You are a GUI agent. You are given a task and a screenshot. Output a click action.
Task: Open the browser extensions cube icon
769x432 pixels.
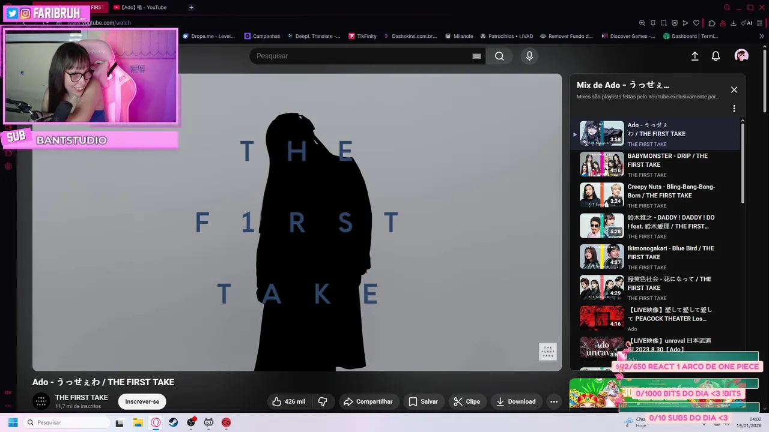click(x=712, y=23)
